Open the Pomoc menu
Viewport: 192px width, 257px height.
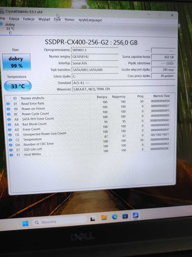[x=69, y=19]
